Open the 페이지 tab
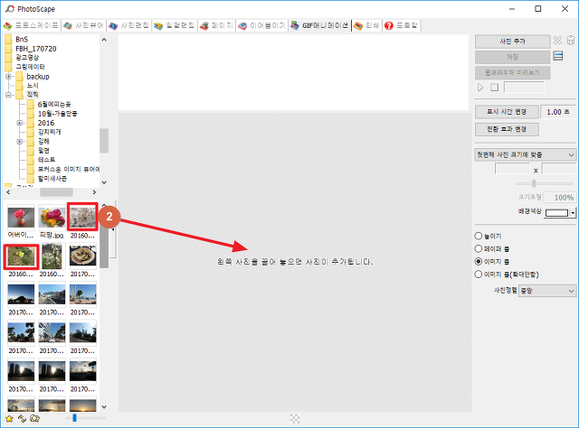Screen dimensions: 579x428 coord(216,25)
